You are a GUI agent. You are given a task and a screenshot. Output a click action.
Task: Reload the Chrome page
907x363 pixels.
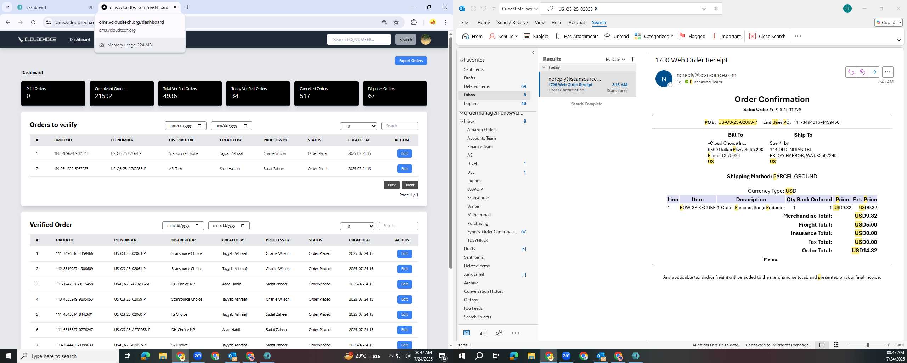coord(33,22)
